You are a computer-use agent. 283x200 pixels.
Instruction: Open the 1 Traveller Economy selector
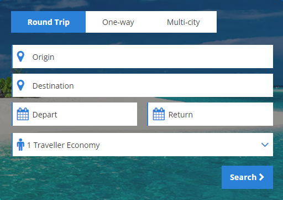pyautogui.click(x=143, y=145)
